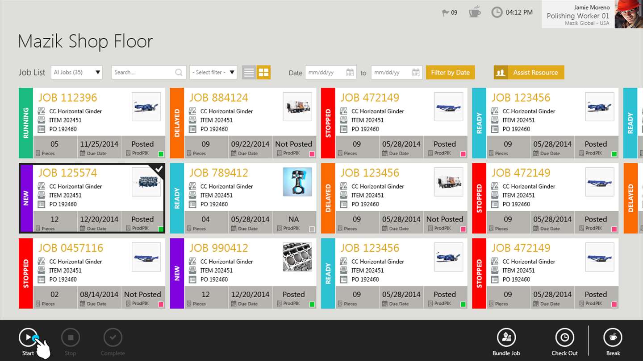643x361 pixels.
Task: Open thumbnail on JOB 125574 card
Action: 146,182
